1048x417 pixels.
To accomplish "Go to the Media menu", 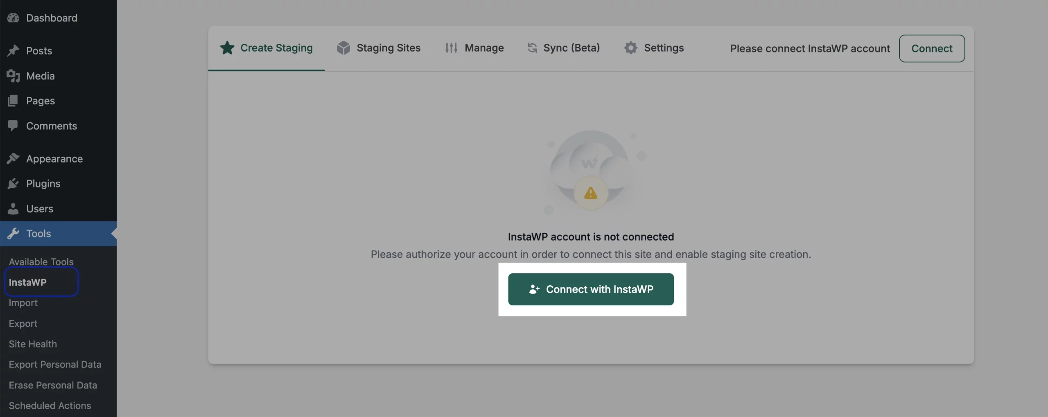I will point(58,76).
